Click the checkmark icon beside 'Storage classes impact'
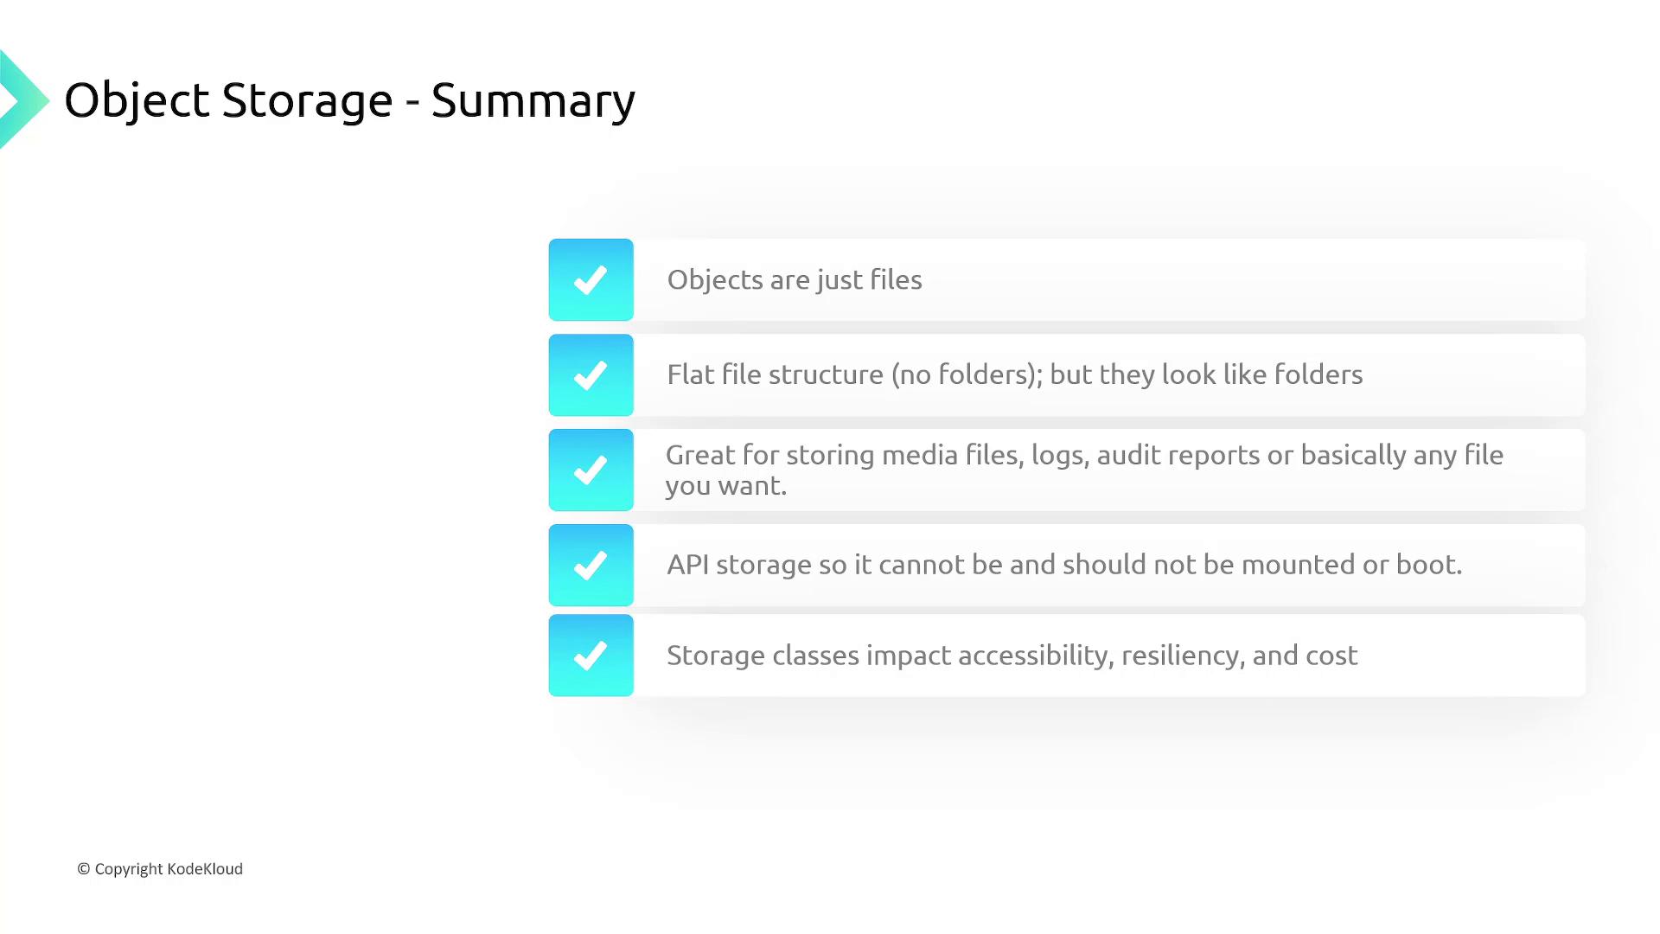 tap(591, 656)
